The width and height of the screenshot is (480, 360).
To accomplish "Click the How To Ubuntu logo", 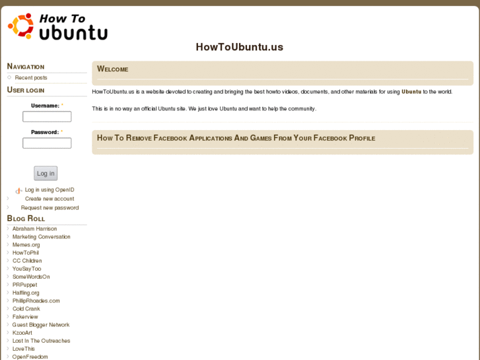I will pyautogui.click(x=57, y=26).
